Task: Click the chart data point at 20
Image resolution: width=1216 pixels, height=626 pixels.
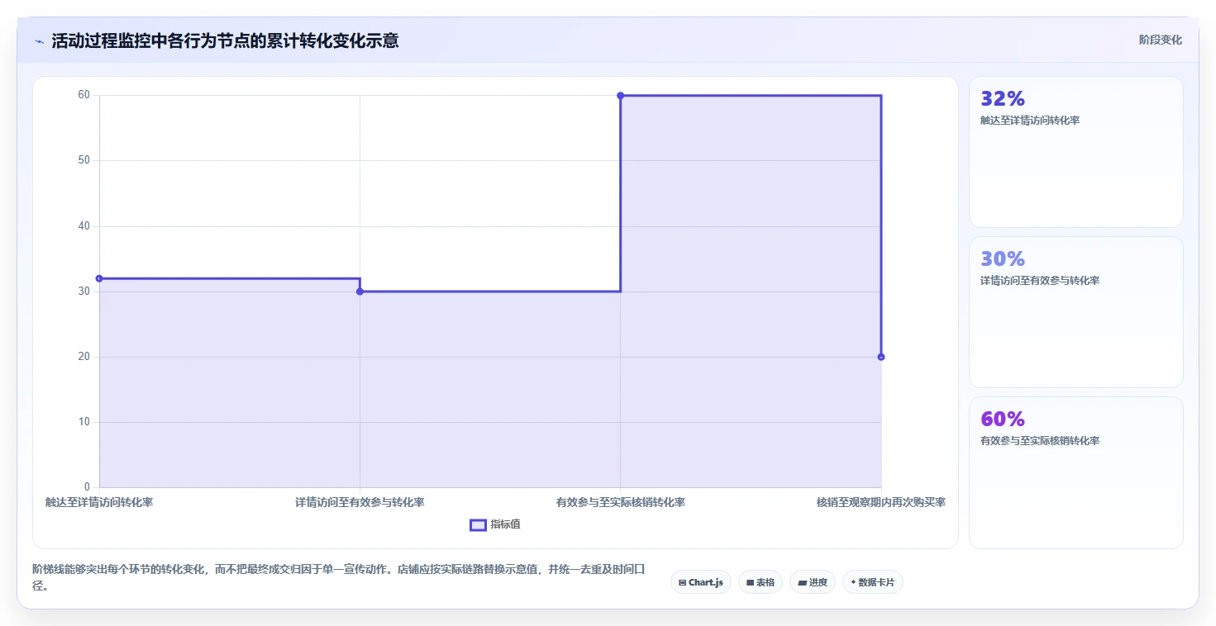Action: coord(881,357)
